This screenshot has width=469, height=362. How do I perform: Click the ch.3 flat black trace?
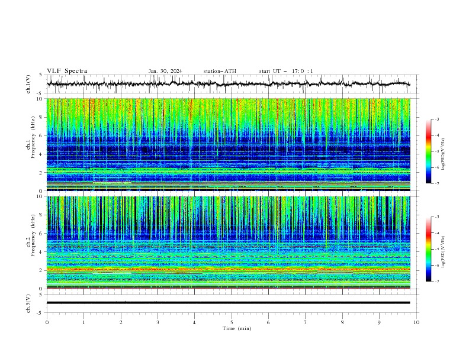tap(228, 303)
